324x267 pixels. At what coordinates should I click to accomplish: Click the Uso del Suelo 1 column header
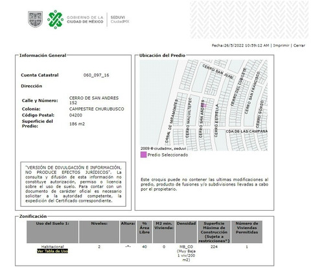pos(52,232)
